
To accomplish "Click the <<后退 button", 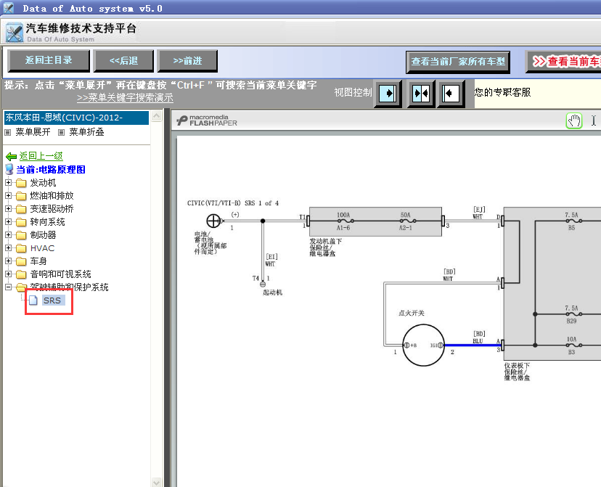I will coord(123,60).
